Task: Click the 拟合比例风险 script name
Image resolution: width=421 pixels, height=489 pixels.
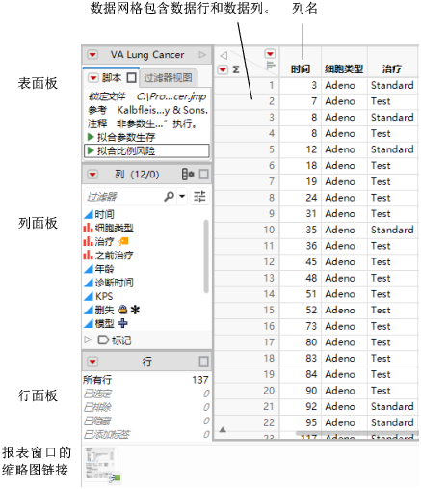Action: point(126,150)
